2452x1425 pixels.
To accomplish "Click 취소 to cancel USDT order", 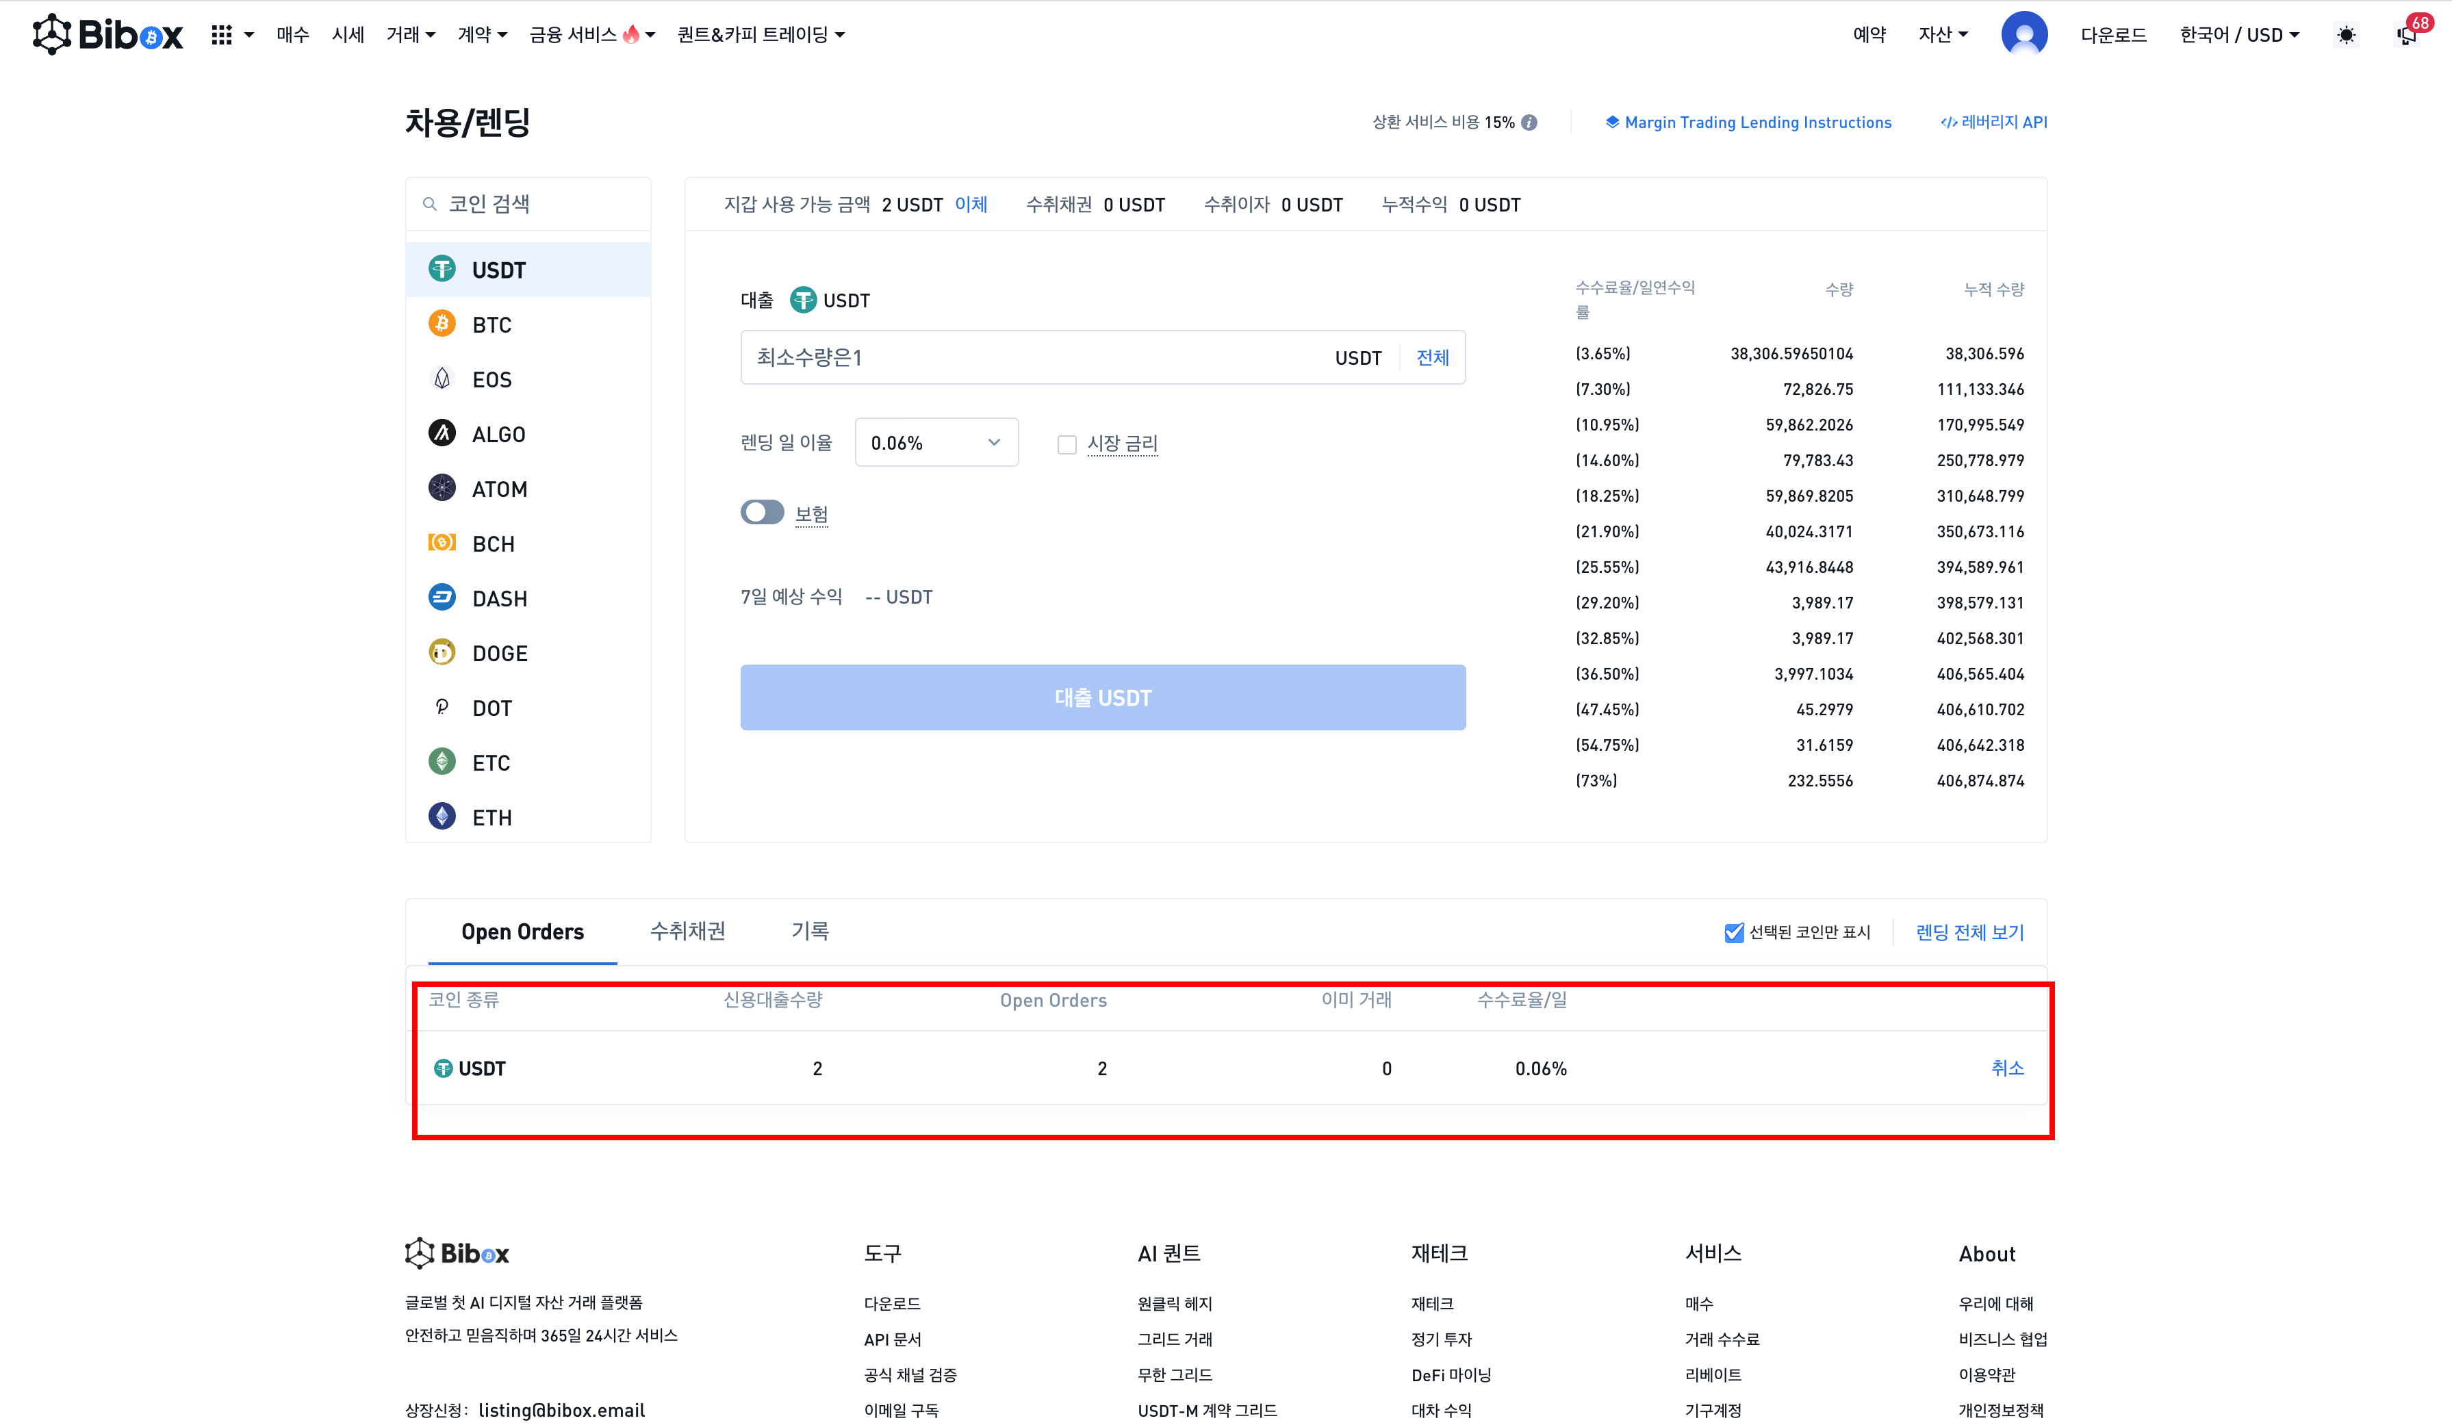I will pos(2006,1068).
